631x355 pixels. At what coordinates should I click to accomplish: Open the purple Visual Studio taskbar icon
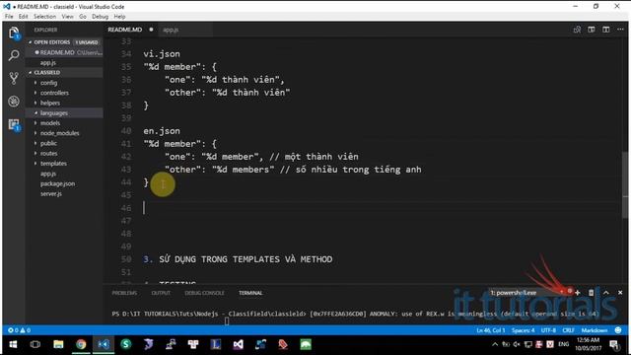coord(239,344)
